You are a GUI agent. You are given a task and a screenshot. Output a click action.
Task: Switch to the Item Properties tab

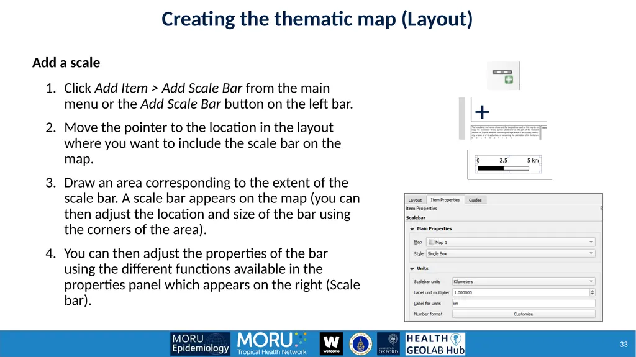445,200
